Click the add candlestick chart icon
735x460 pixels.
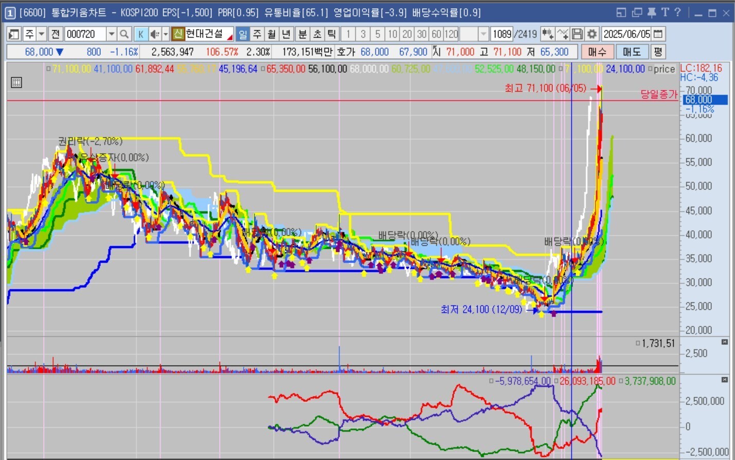point(548,34)
